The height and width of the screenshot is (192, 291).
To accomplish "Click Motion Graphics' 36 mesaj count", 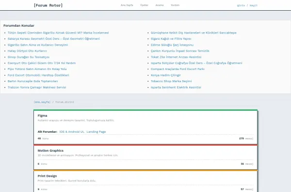I will point(247,164).
